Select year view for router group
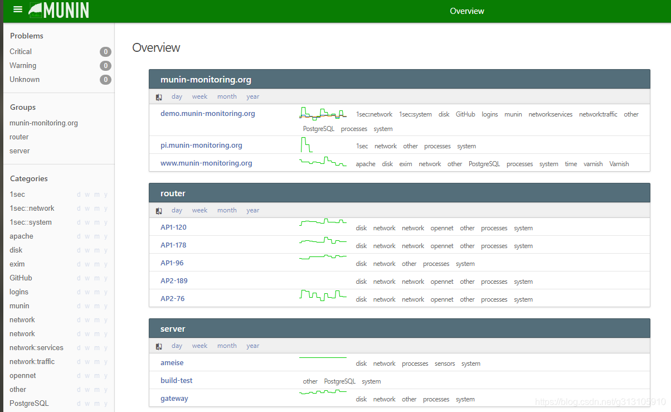 point(253,210)
